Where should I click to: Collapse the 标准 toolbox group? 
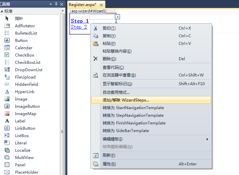click(x=2, y=11)
